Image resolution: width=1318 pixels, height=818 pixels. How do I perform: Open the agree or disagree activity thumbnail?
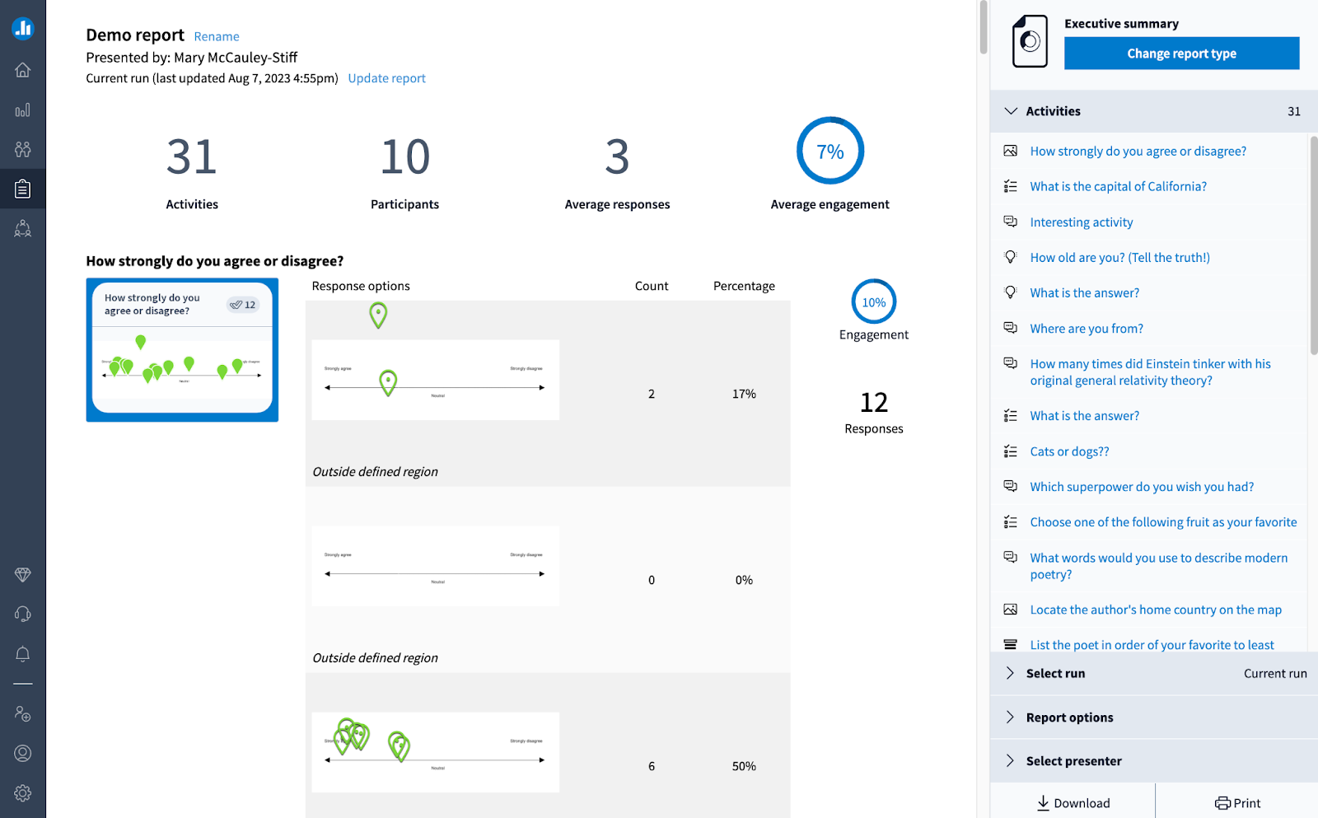[x=182, y=349]
